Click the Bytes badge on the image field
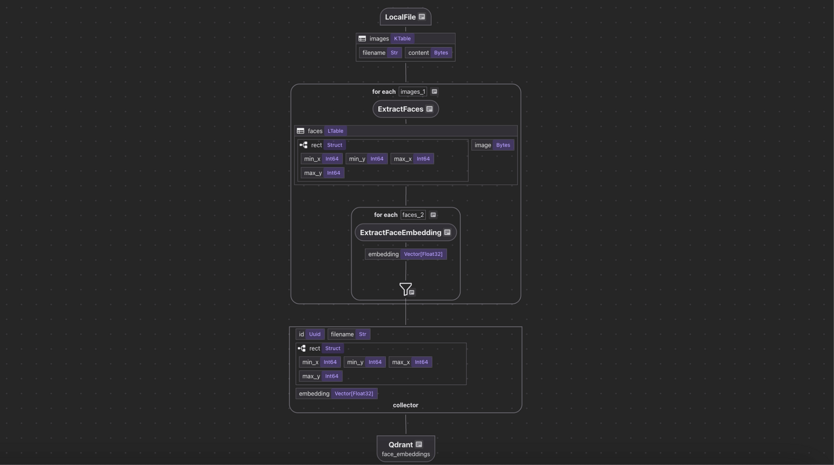834x465 pixels. coord(503,145)
